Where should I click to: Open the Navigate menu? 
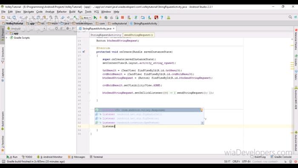click(29, 12)
